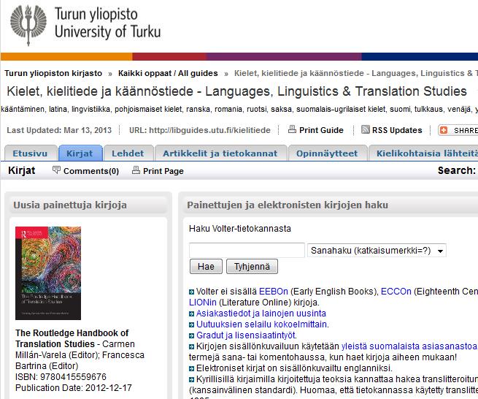Click the Print Page printer icon
This screenshot has width=478, height=399.
[x=136, y=170]
